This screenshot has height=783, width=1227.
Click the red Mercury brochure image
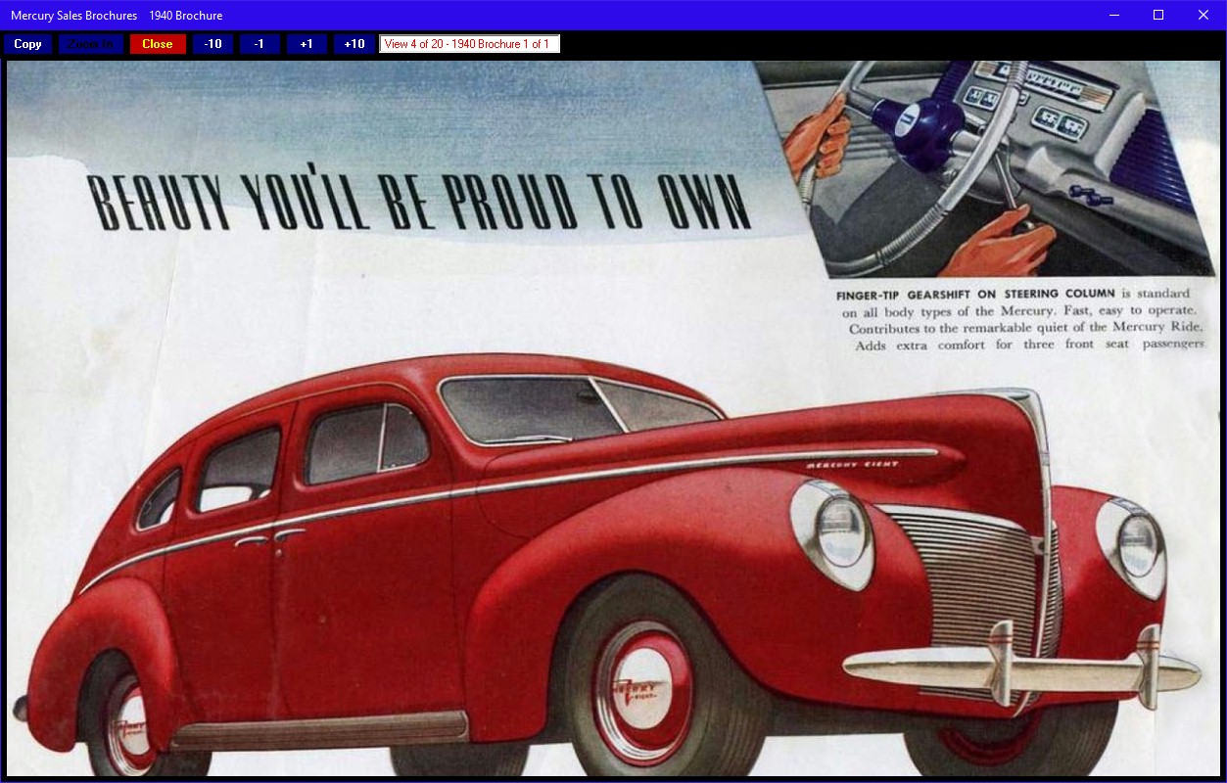coord(613,419)
